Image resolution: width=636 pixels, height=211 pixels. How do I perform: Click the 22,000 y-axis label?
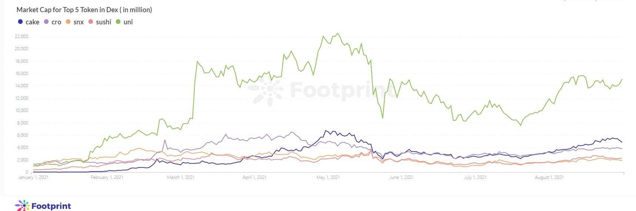click(21, 36)
